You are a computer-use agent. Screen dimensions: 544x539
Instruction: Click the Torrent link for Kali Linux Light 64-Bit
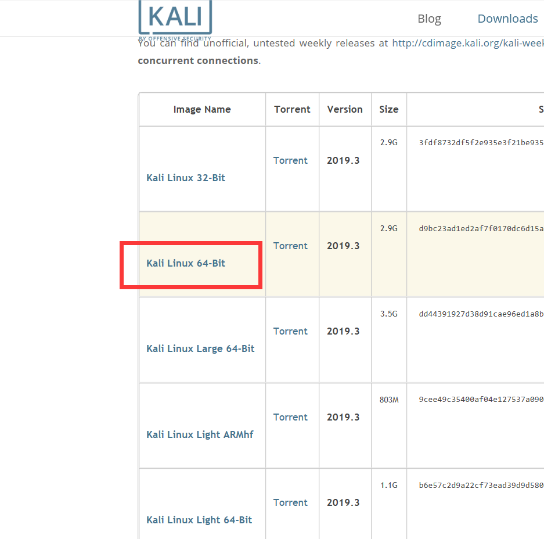(x=290, y=502)
